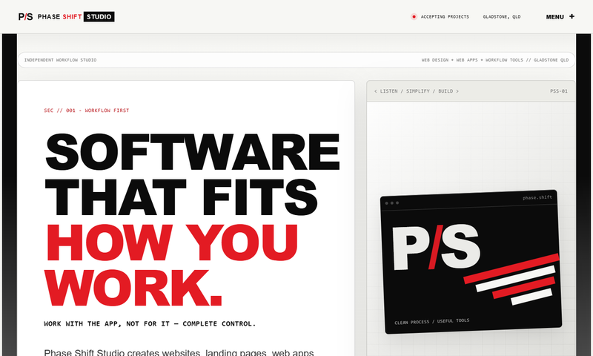This screenshot has width=593, height=356.
Task: Click the phase.shift mock window graphic
Action: (x=471, y=262)
